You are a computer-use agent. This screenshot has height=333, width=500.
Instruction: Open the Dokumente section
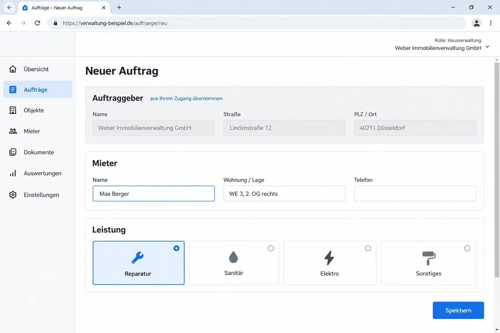coord(38,152)
